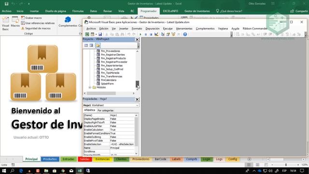Open Insert object dropdown arrow in VBA toolbar
Image resolution: width=309 pixels, height=174 pixels.
click(96, 34)
